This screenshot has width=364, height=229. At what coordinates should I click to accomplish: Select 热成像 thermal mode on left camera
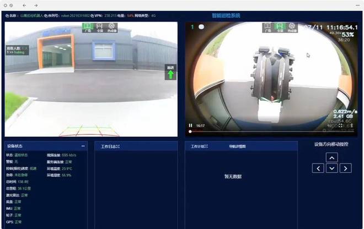coord(111,28)
